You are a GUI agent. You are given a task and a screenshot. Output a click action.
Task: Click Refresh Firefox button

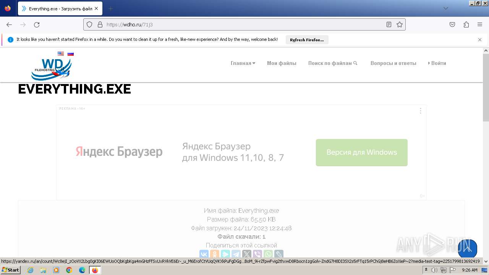(307, 40)
